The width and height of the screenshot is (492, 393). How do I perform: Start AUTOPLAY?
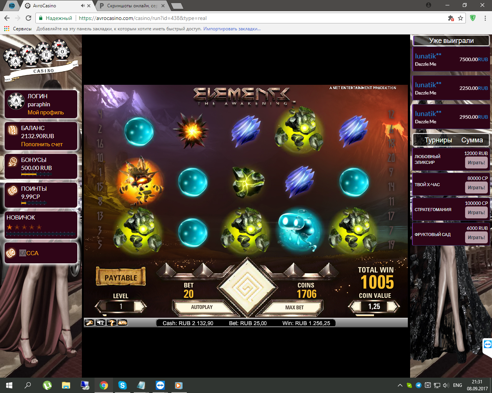pyautogui.click(x=201, y=307)
